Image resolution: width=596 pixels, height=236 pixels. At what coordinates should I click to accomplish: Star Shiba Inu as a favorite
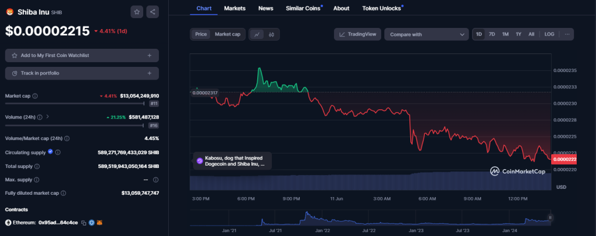(136, 11)
